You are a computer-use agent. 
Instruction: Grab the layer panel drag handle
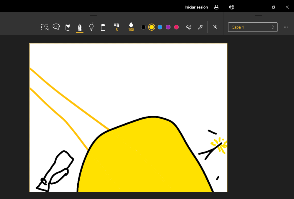259,15
